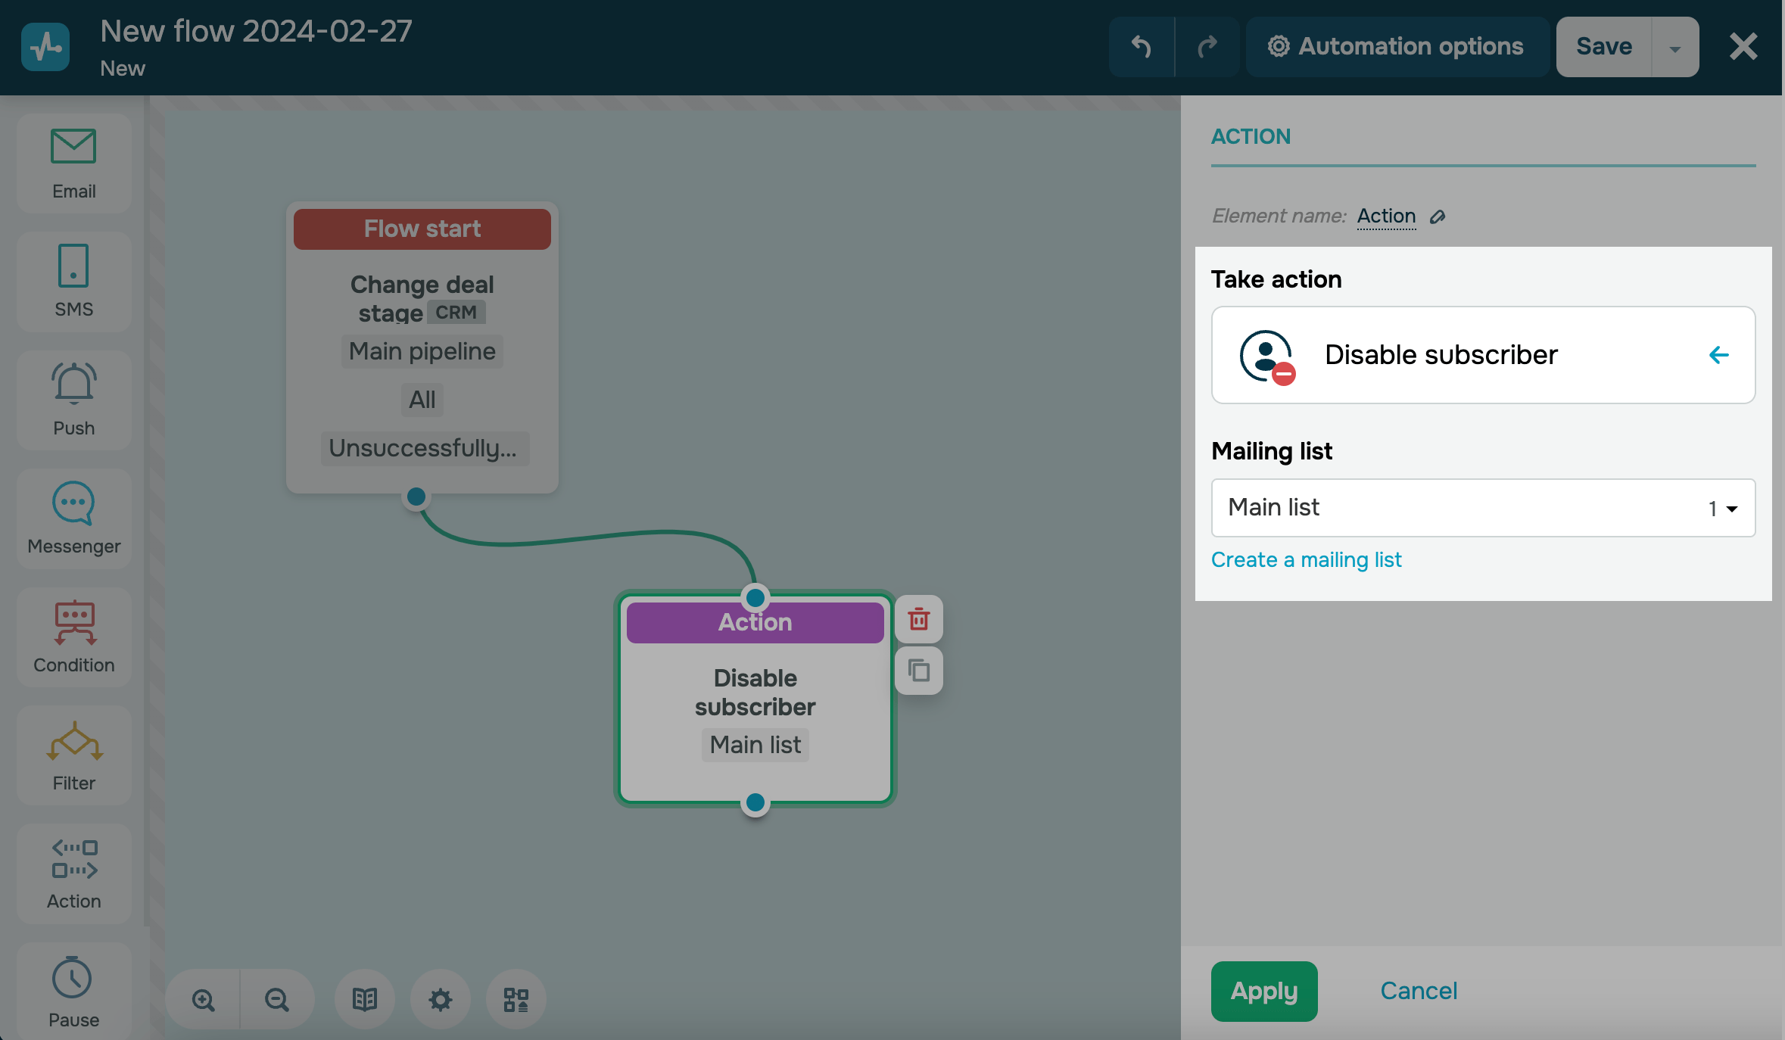The width and height of the screenshot is (1785, 1040).
Task: Open the ACTION tab in panel
Action: pyautogui.click(x=1251, y=137)
